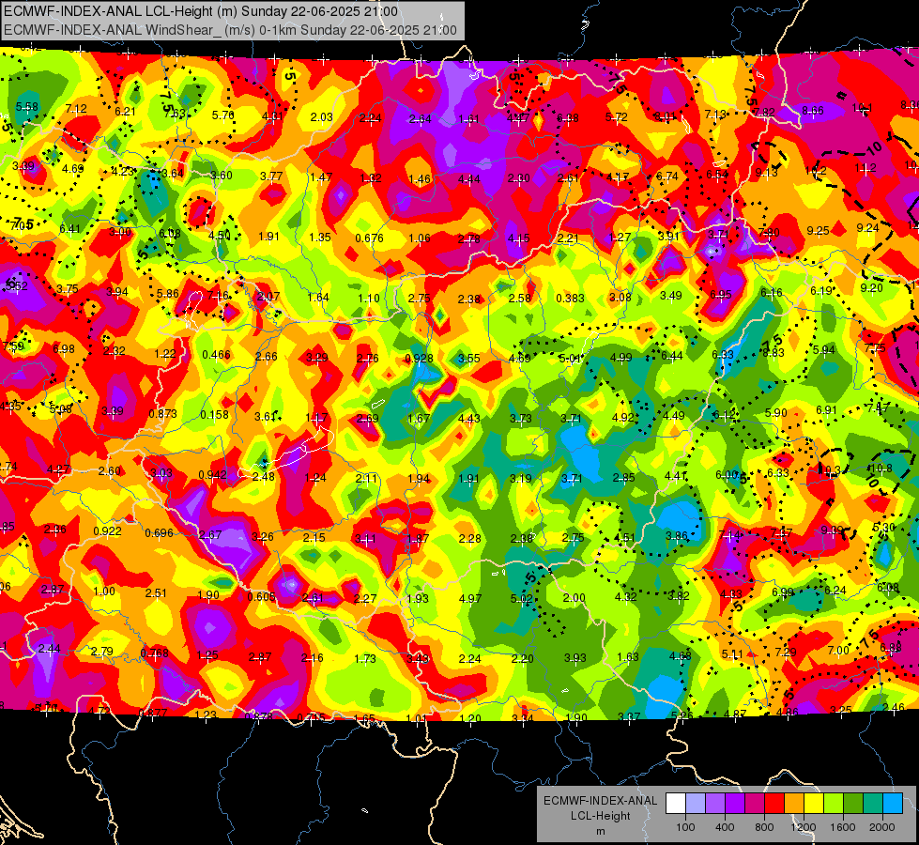919x845 pixels.
Task: Click the wind shear value 4.97
Action: (470, 599)
